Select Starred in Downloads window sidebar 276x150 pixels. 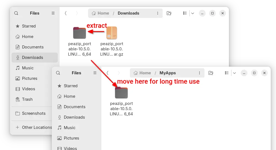click(x=35, y=26)
